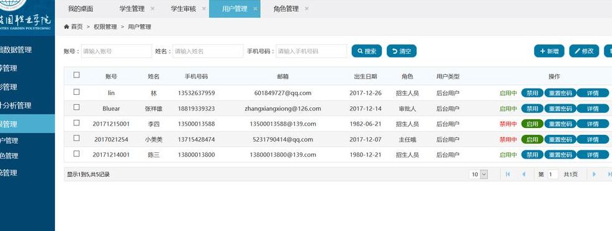
Task: Click the 邮箱 column header
Action: [283, 77]
